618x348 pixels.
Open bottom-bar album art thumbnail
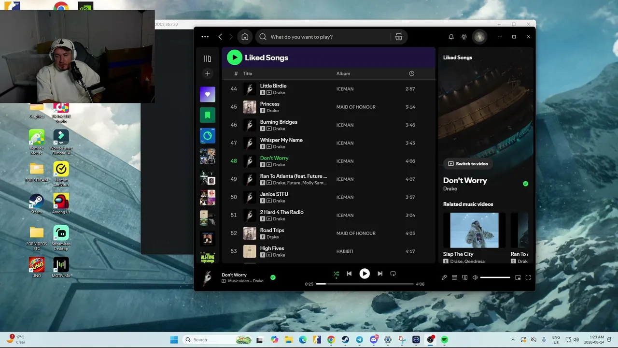pyautogui.click(x=208, y=277)
